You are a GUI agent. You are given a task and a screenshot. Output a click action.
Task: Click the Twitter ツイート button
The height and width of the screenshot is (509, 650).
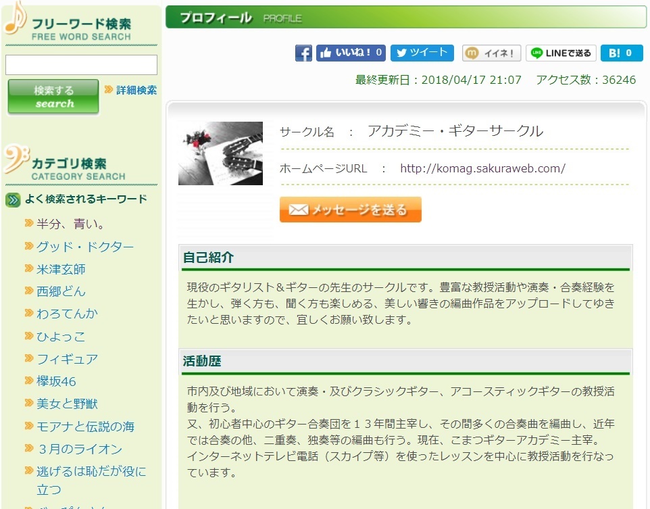(422, 53)
